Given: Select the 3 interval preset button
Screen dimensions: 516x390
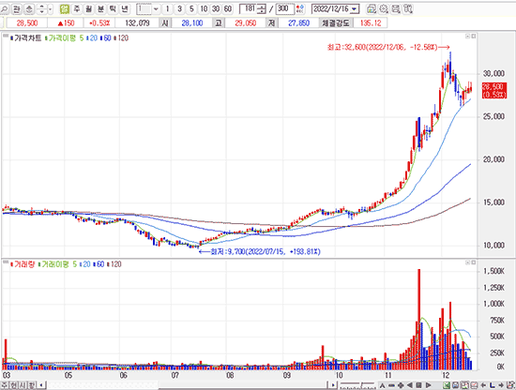Looking at the screenshot, I should (x=180, y=8).
